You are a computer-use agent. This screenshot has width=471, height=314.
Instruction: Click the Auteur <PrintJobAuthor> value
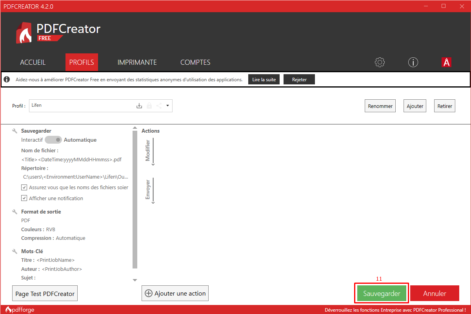[x=62, y=269]
